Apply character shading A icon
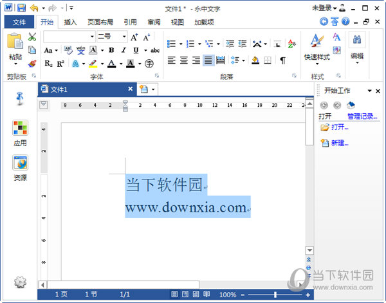Image resolution: width=386 pixels, height=303 pixels. [131, 64]
